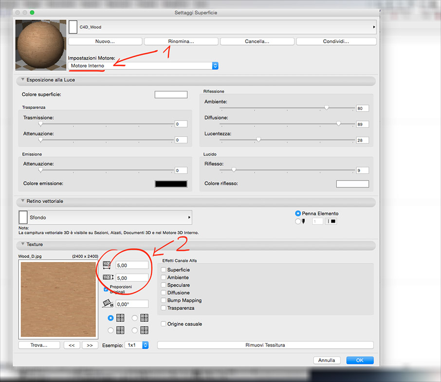Click the texture rotation angle icon
Image resolution: width=441 pixels, height=382 pixels.
pos(108,304)
